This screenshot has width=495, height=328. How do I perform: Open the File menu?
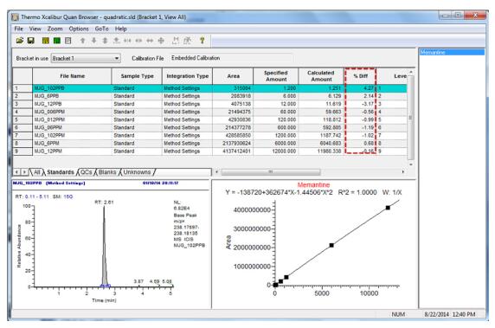pos(19,29)
